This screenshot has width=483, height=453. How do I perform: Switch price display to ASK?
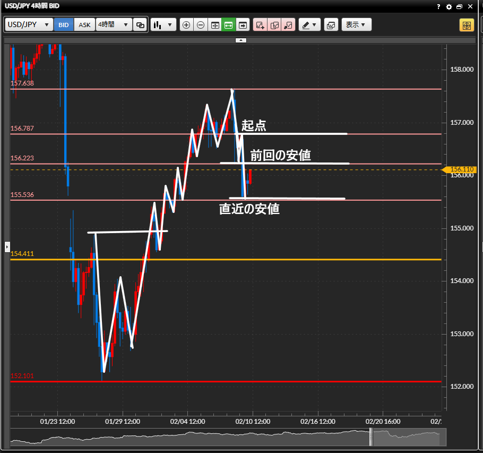pos(84,25)
